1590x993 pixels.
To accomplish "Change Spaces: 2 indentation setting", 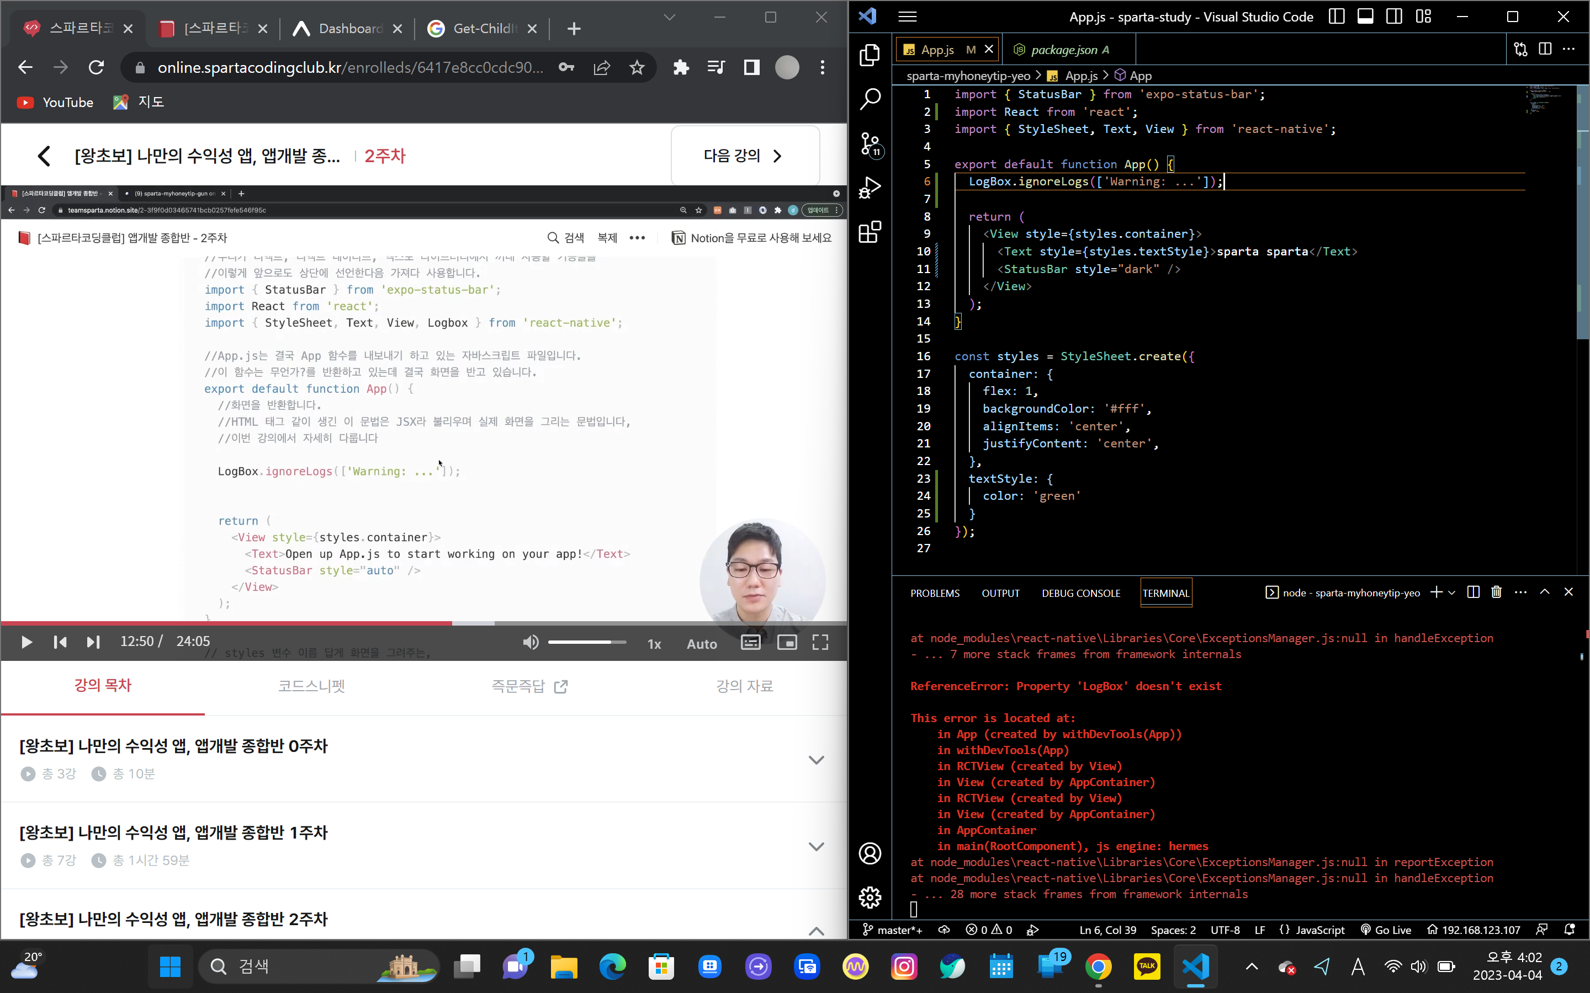I will pyautogui.click(x=1173, y=930).
